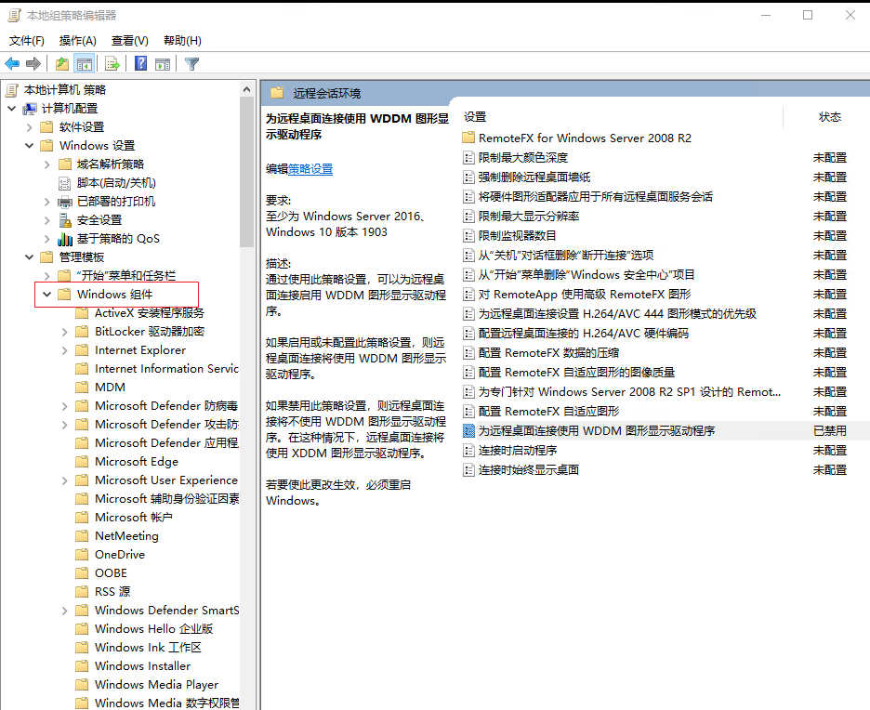Collapse the 管理模板 tree node
The image size is (870, 710).
click(x=29, y=257)
